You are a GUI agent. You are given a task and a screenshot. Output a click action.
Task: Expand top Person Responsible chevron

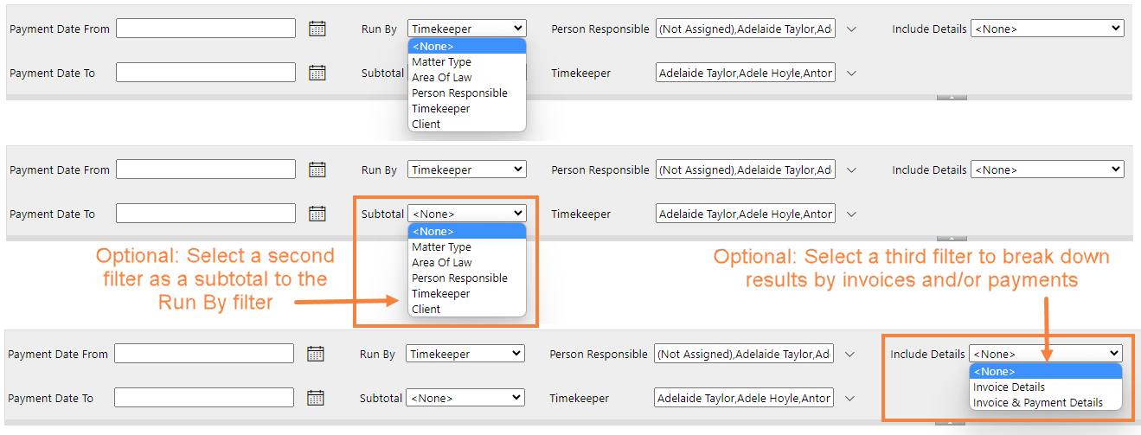click(x=851, y=29)
